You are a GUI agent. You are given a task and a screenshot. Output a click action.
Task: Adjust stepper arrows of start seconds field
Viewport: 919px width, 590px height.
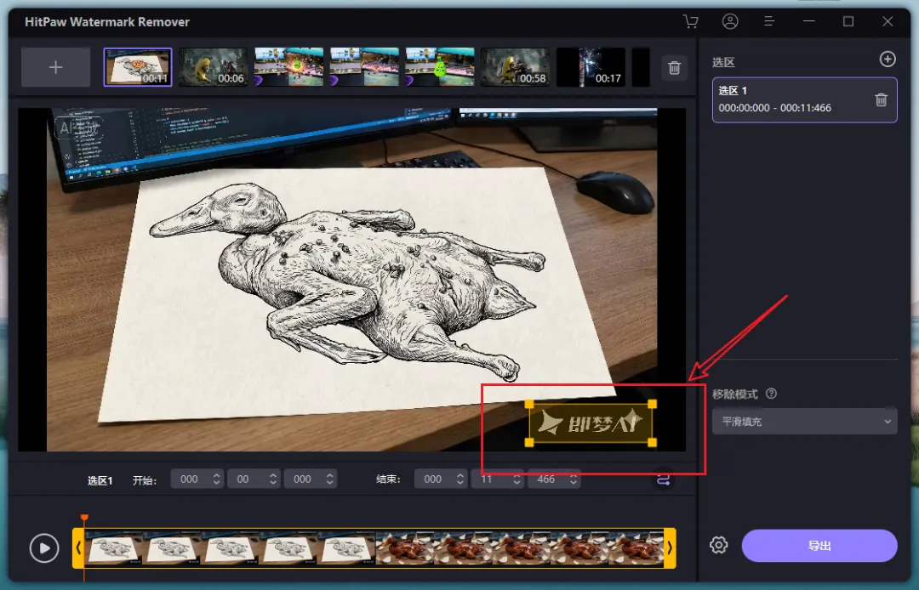pos(273,479)
